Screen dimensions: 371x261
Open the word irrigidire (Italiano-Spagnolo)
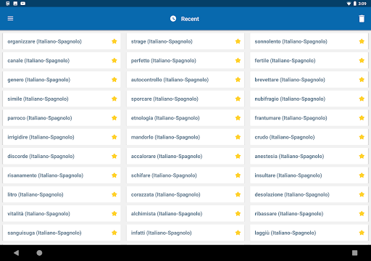[x=62, y=137]
